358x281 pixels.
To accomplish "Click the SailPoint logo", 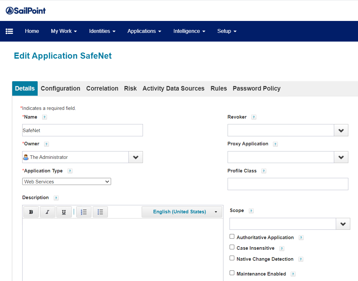I will point(25,11).
